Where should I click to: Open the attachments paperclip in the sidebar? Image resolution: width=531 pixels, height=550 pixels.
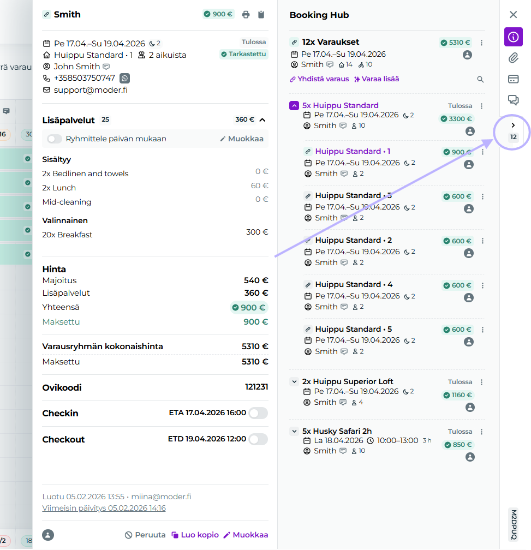tap(513, 58)
